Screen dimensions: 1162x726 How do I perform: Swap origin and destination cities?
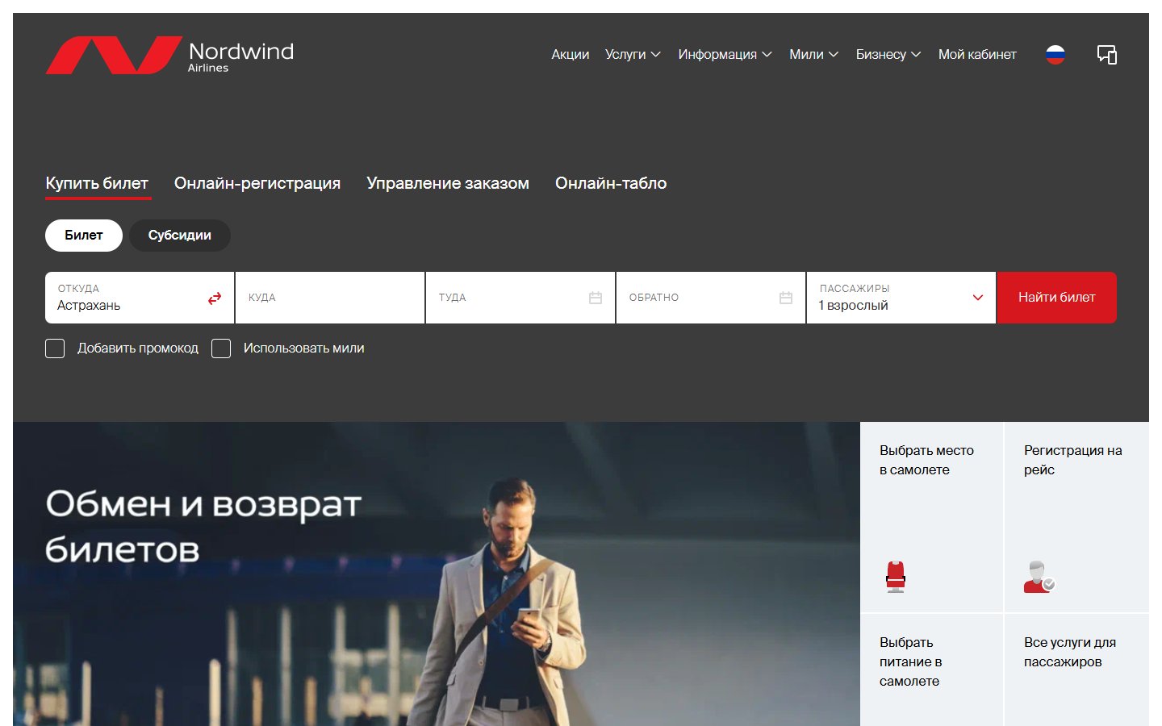(215, 298)
